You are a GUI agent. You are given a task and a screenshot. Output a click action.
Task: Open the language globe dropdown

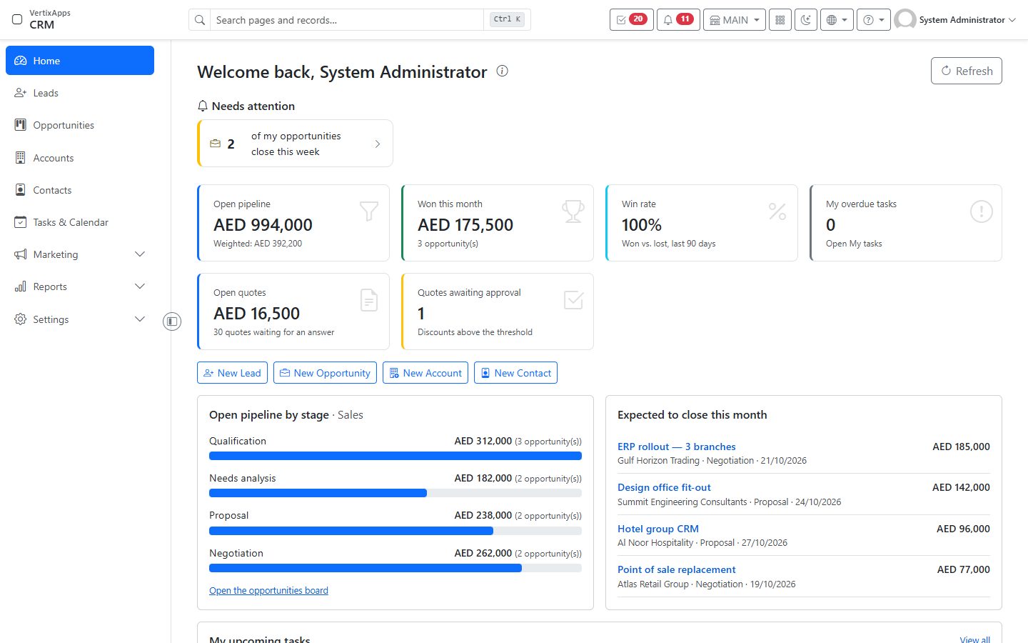[837, 20]
